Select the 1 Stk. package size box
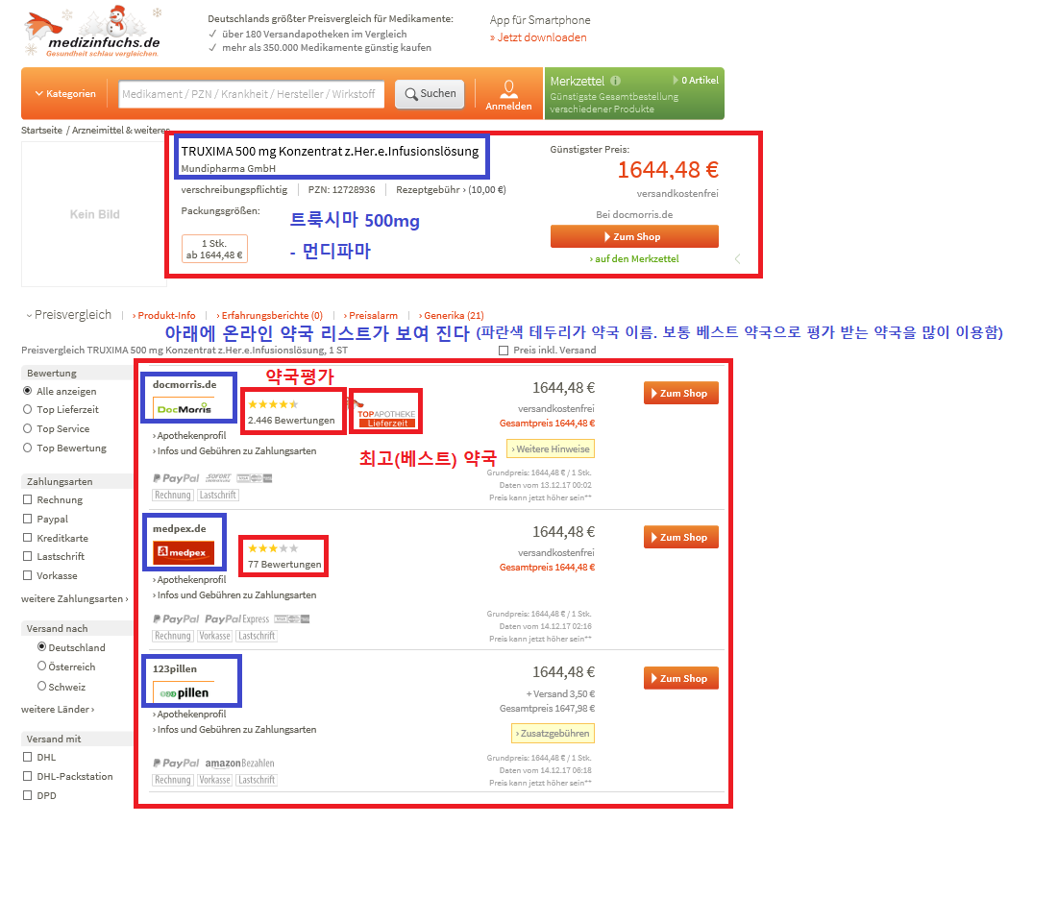This screenshot has width=1058, height=897. [x=214, y=249]
